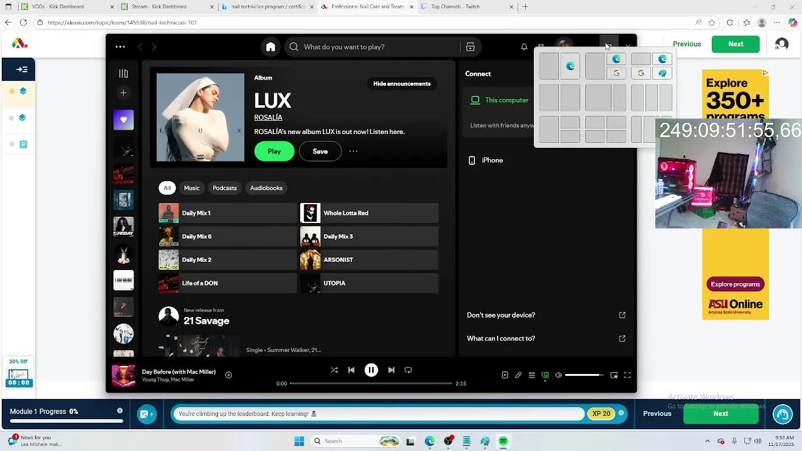The image size is (802, 451).
Task: Open the play queue
Action: click(x=531, y=375)
